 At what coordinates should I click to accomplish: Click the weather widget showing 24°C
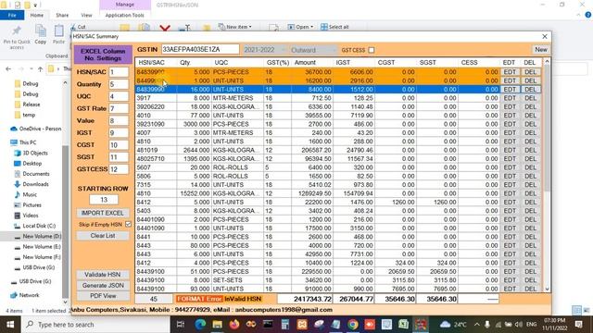click(453, 325)
